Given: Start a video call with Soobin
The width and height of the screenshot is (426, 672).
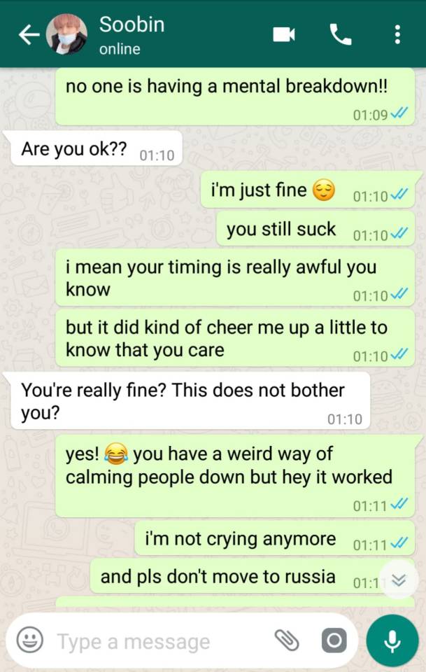Looking at the screenshot, I should coord(284,34).
